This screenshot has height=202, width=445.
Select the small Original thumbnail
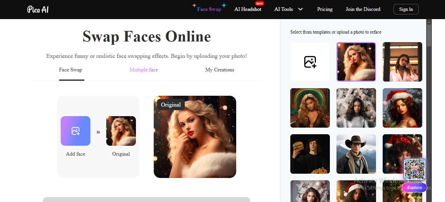click(x=121, y=131)
